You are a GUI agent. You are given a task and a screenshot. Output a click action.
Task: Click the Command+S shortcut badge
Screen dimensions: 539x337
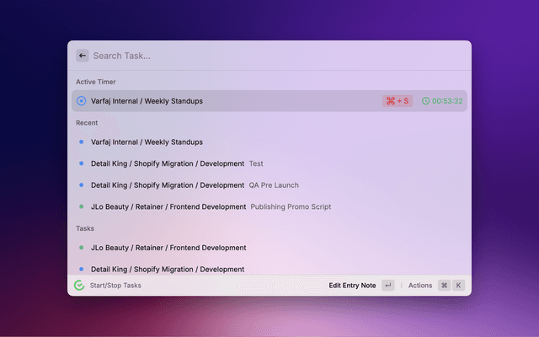[x=397, y=101]
